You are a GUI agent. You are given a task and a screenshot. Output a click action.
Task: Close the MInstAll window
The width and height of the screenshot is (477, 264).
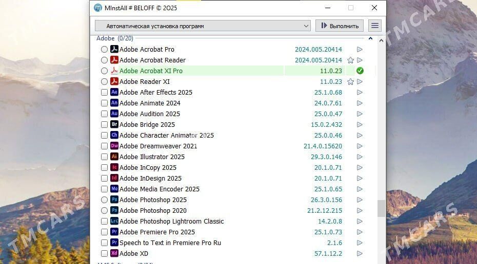coord(374,8)
